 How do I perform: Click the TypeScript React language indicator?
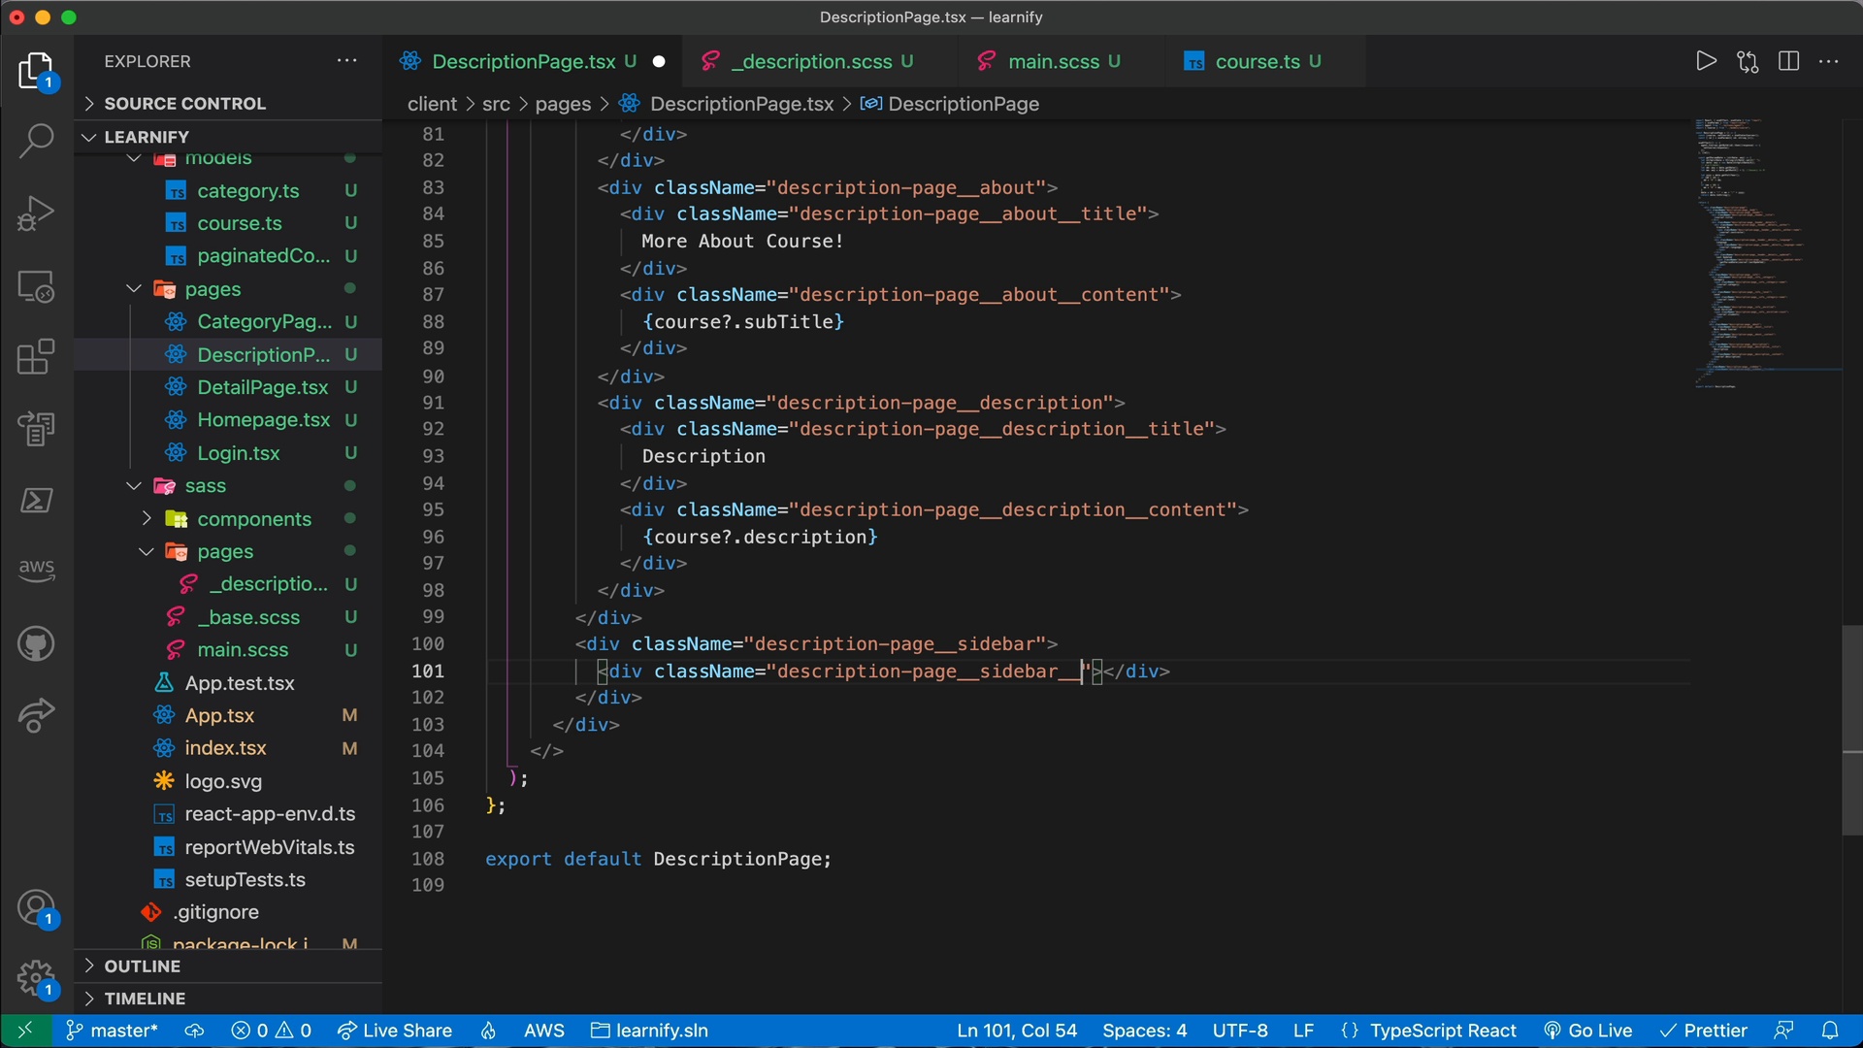[1442, 1031]
